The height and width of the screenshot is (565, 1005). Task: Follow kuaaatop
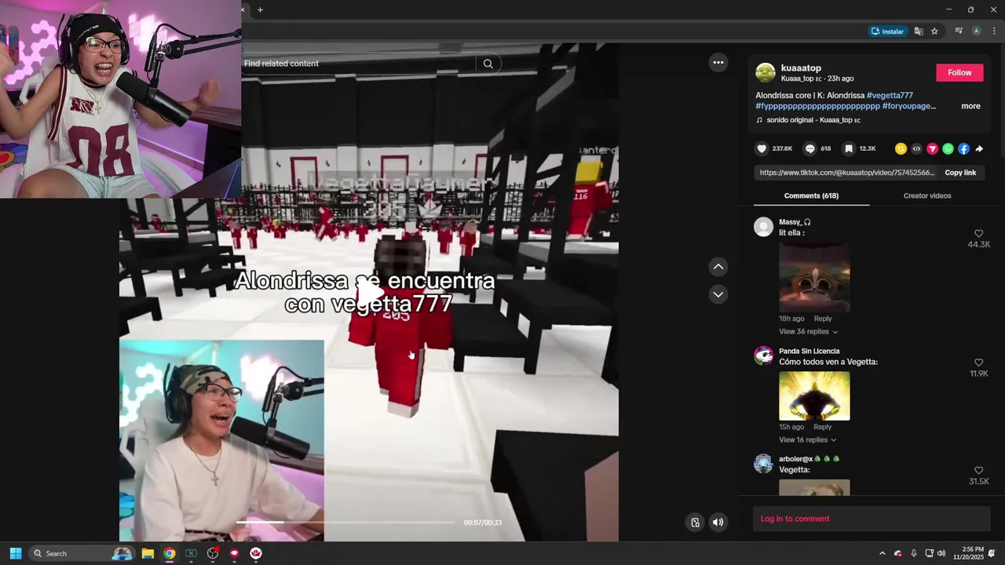959,72
